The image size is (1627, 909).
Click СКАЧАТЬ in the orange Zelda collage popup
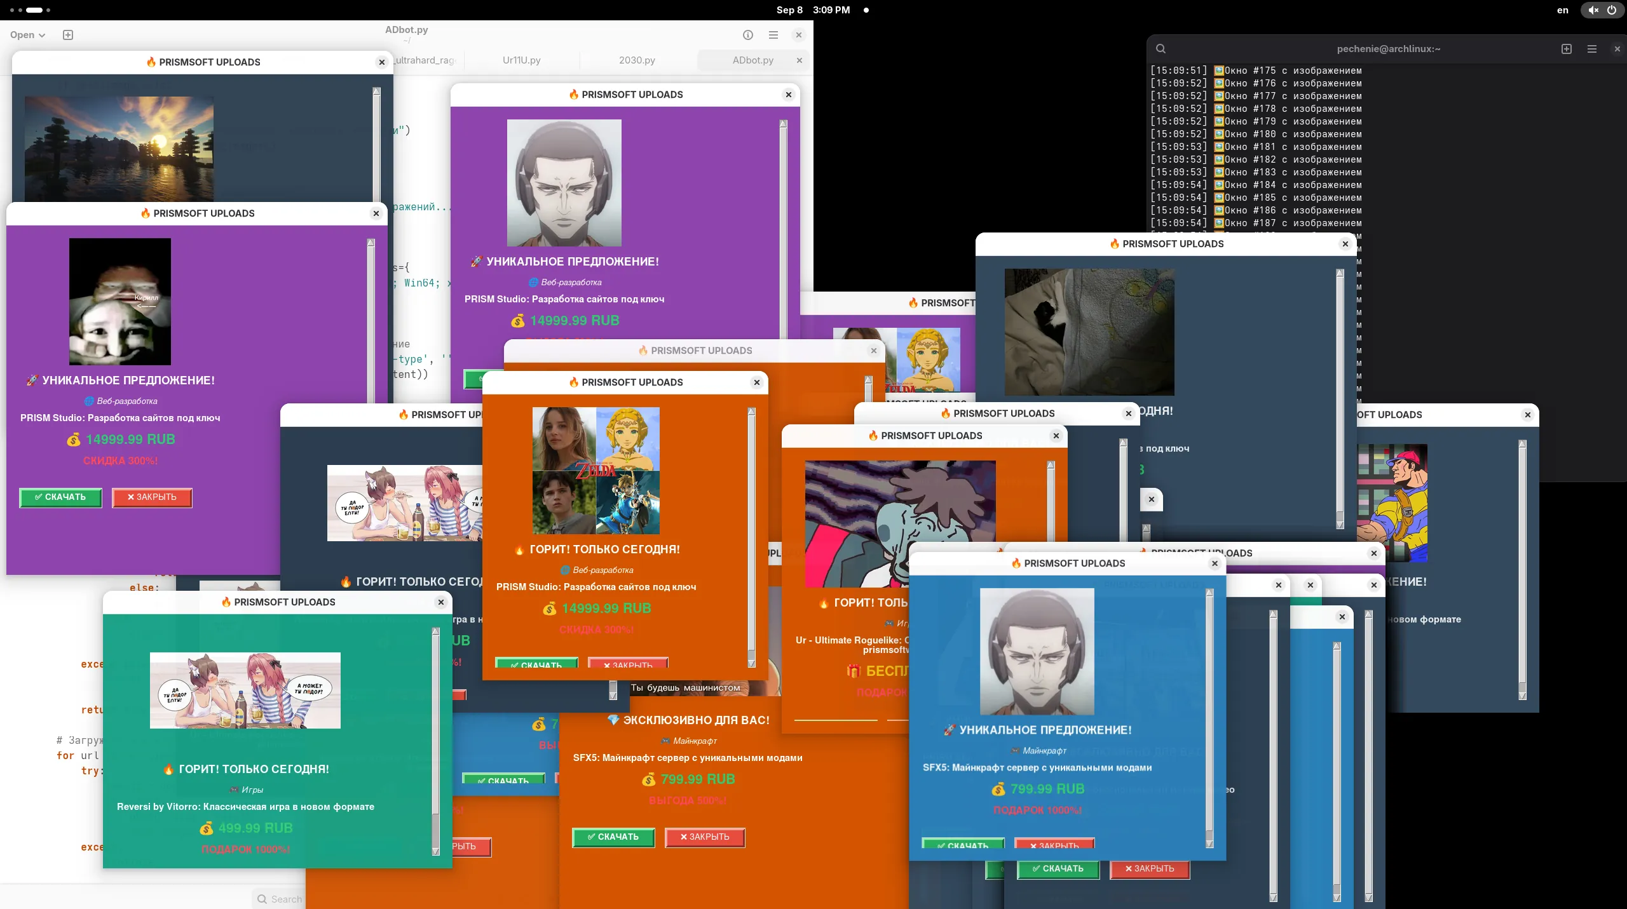pyautogui.click(x=536, y=663)
